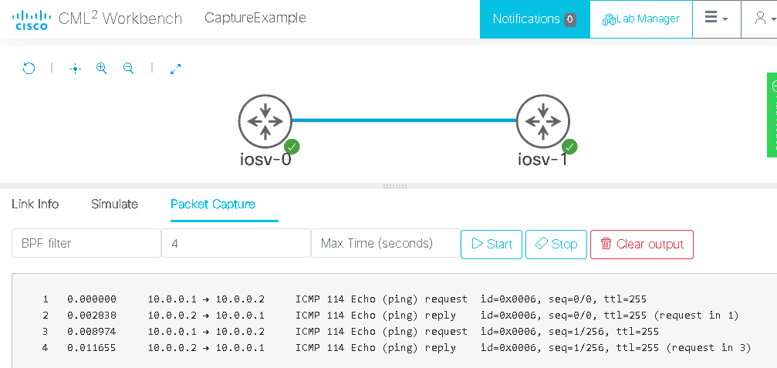Reset the canvas view with the undo arrow icon
This screenshot has height=368, width=777.
pos(29,69)
